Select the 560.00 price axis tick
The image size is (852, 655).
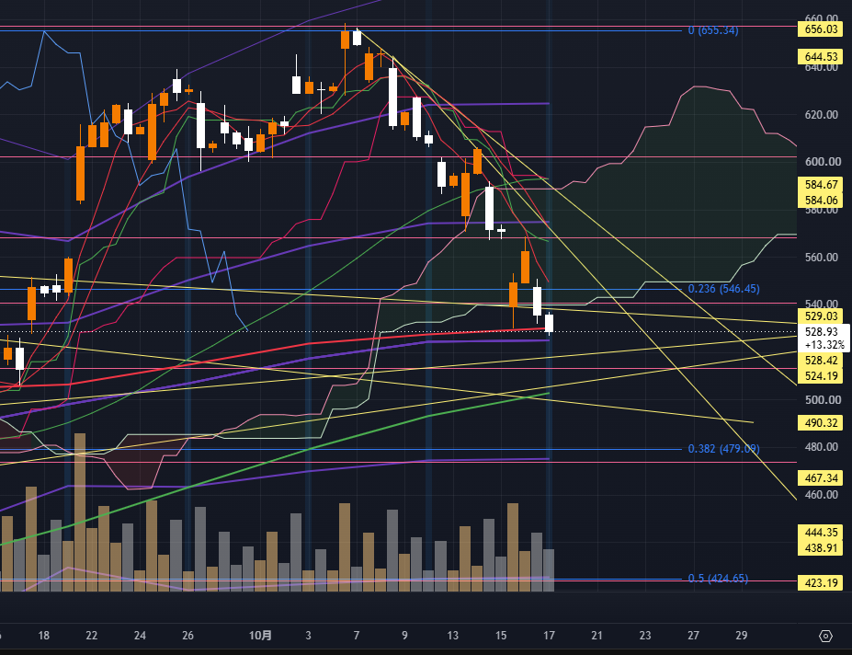821,258
